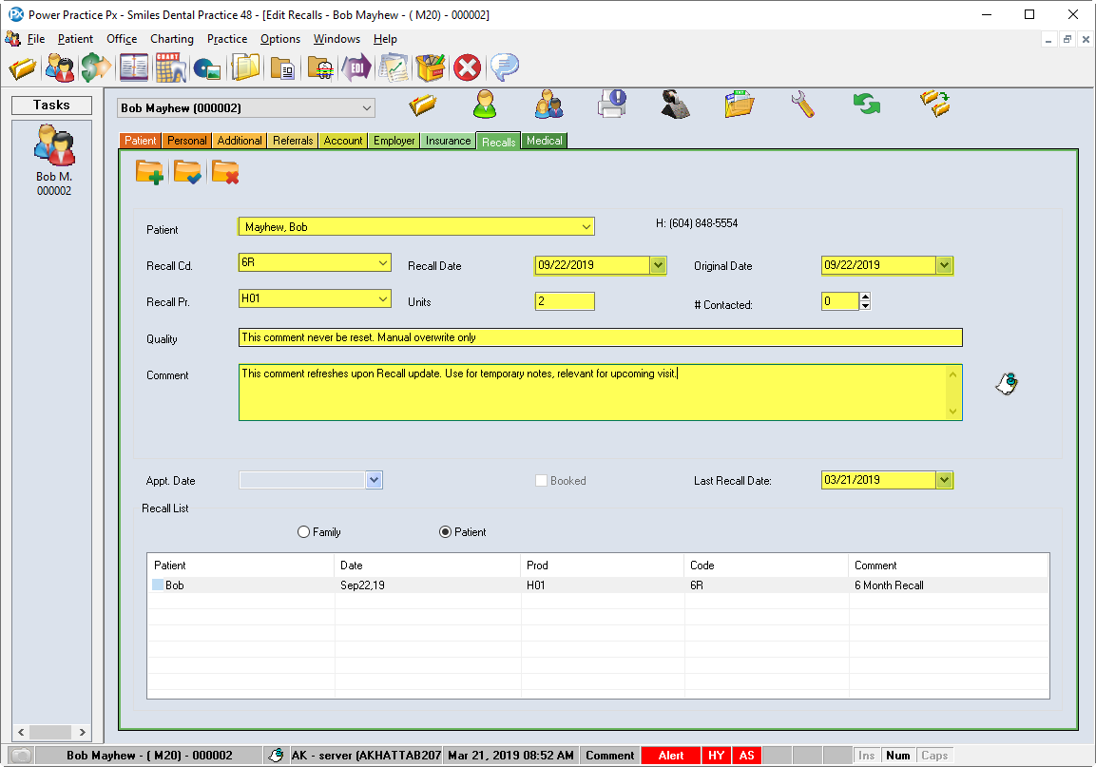Add new recall with folder plus icon
1096x767 pixels.
149,172
